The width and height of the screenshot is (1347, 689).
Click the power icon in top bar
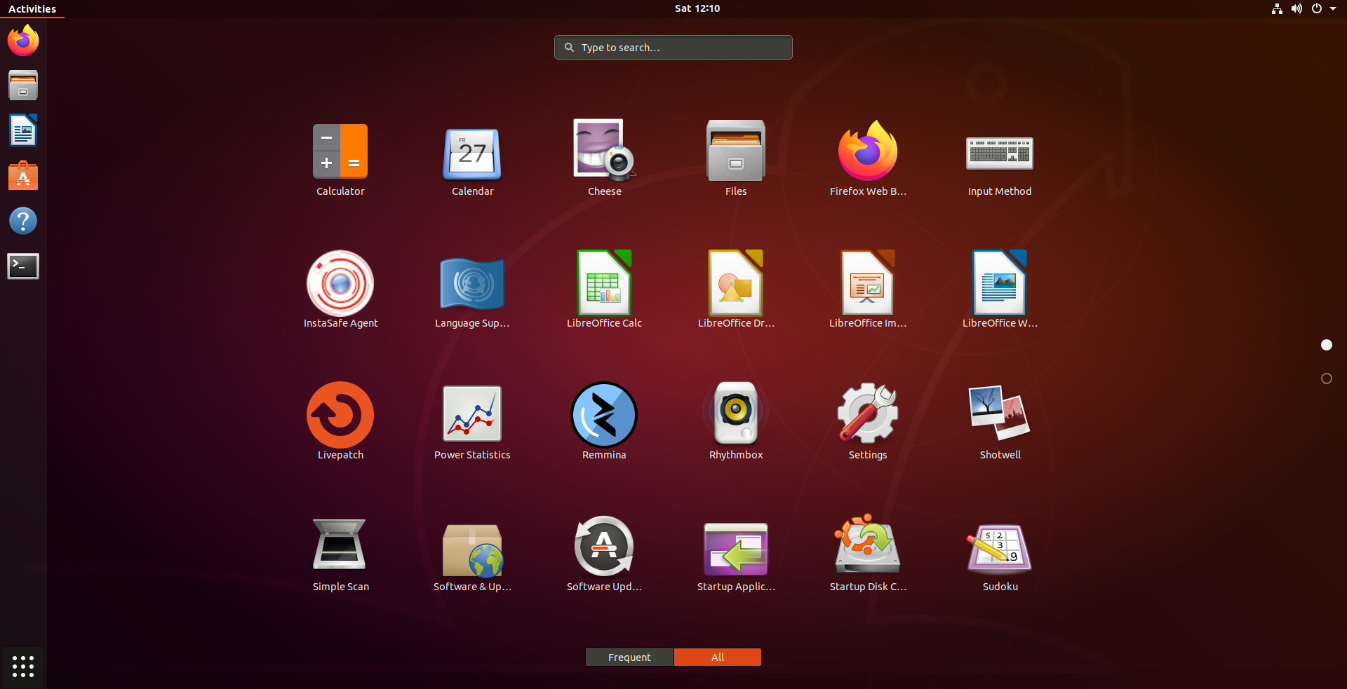[x=1317, y=8]
